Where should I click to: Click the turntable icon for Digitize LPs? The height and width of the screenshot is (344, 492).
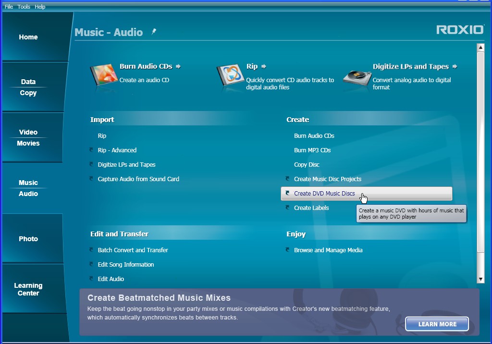pyautogui.click(x=357, y=77)
